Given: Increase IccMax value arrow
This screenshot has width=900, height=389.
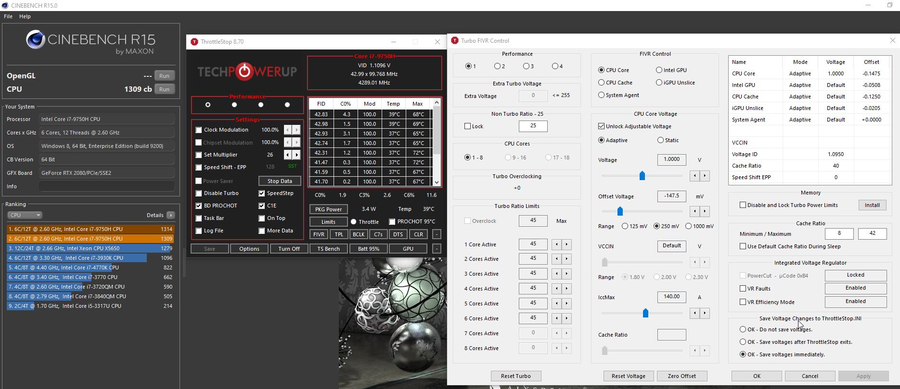Looking at the screenshot, I should tap(705, 313).
